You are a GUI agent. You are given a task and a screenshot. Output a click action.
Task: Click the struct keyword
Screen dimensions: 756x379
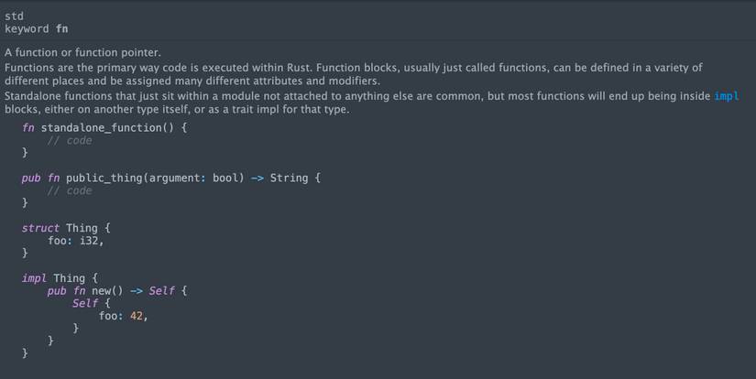40,228
